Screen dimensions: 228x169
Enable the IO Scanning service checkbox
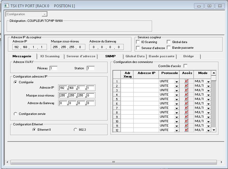pyautogui.click(x=138, y=42)
